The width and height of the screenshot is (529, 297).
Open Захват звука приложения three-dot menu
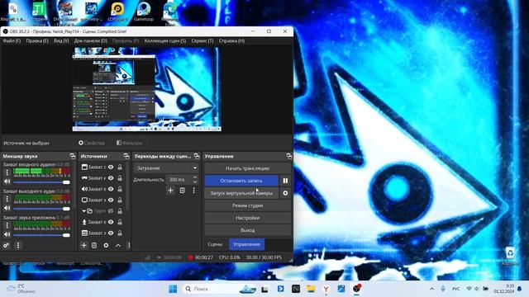pyautogui.click(x=7, y=225)
